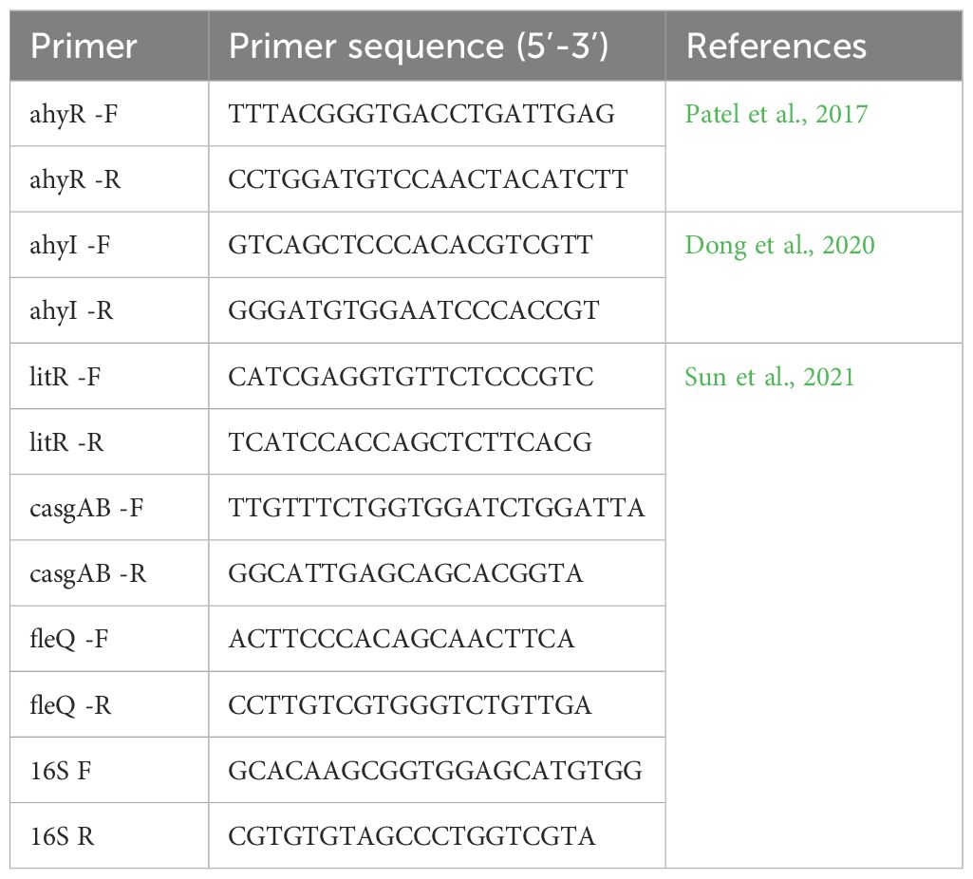973x879 pixels.
Task: Open the Sun et al., 2021 reference link
Action: 770,377
